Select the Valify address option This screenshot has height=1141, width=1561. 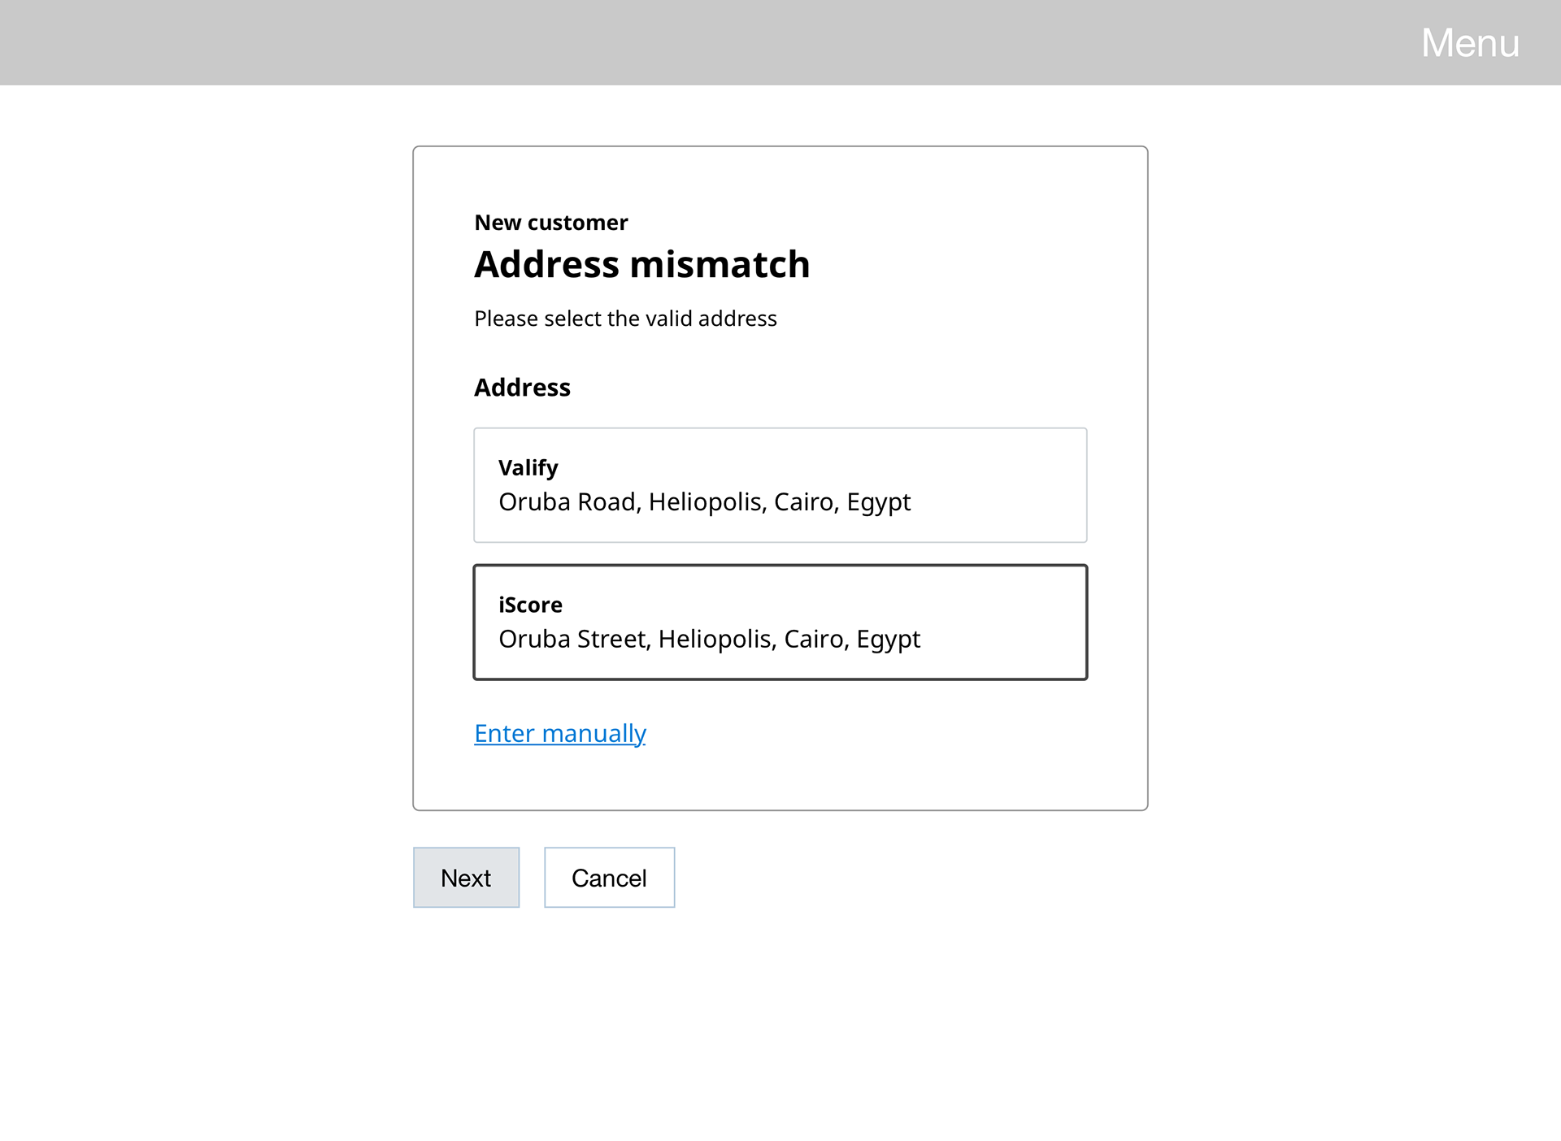point(780,485)
